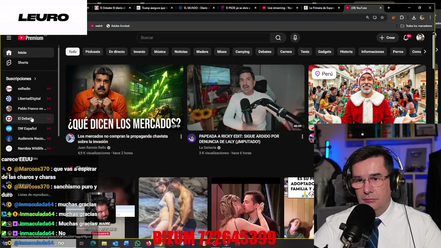Open options menu for La Salsería video
This screenshot has height=248, width=441.
click(302, 137)
